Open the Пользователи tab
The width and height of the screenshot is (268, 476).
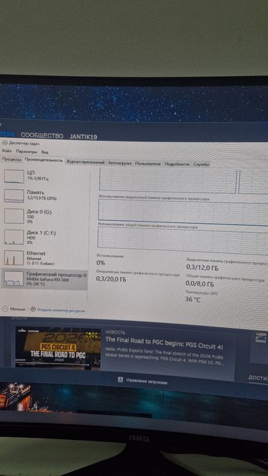pyautogui.click(x=148, y=164)
